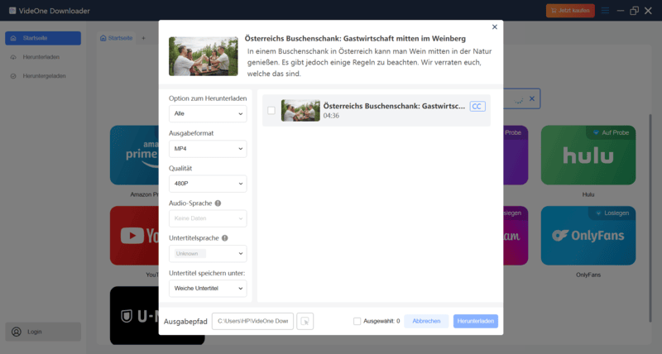Screen dimensions: 662x354
Task: Switch to the Startseite tab
Action: click(x=116, y=38)
